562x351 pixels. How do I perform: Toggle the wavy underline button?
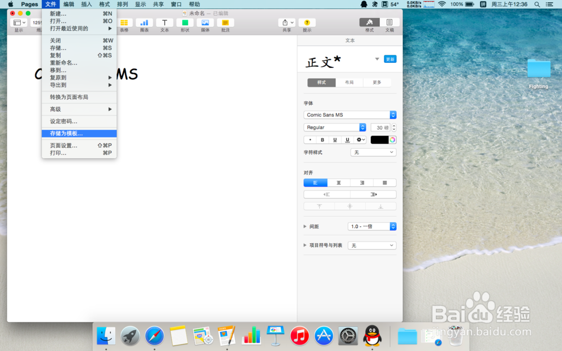pos(347,140)
